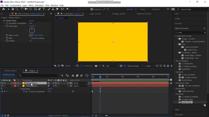
Task: Switch to the Standard workspace
Action: (156, 9)
